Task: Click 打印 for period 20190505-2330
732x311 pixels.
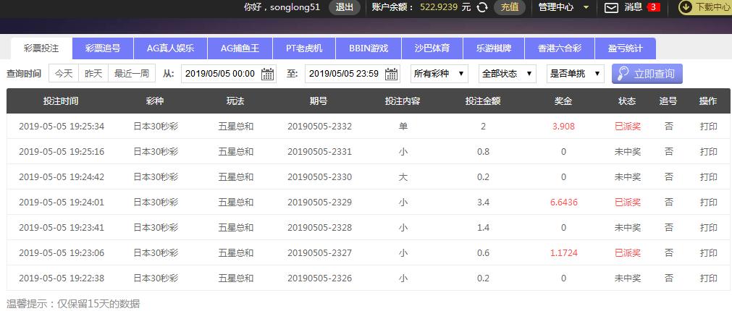Action: click(x=708, y=176)
